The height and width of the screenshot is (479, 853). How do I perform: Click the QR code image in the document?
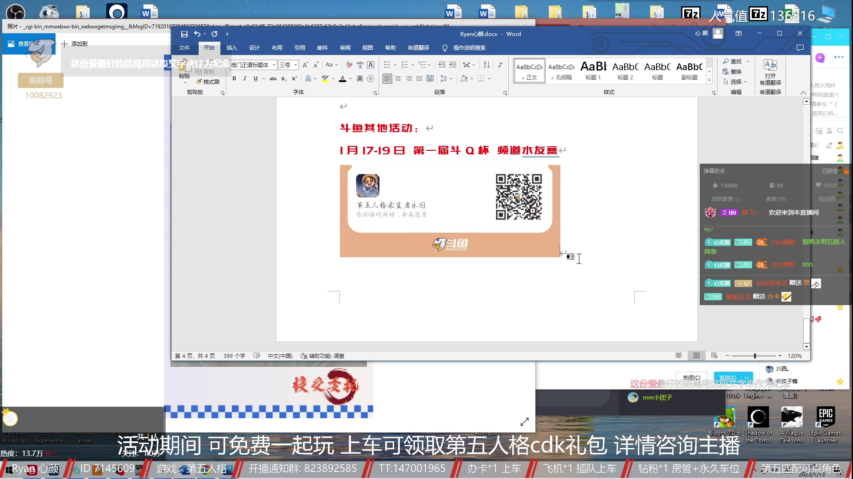point(519,197)
